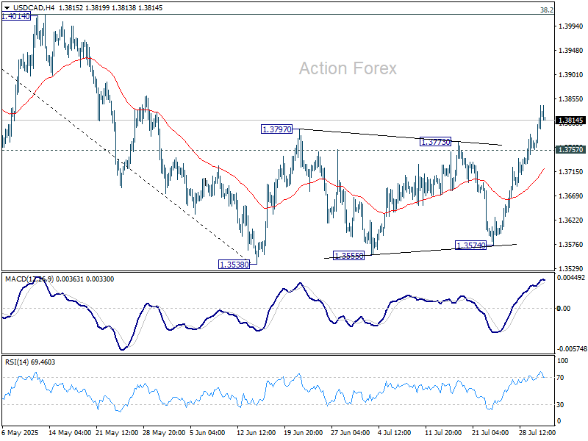Click the 21 May 12:00 date label
This screenshot has width=588, height=441.
(117, 432)
